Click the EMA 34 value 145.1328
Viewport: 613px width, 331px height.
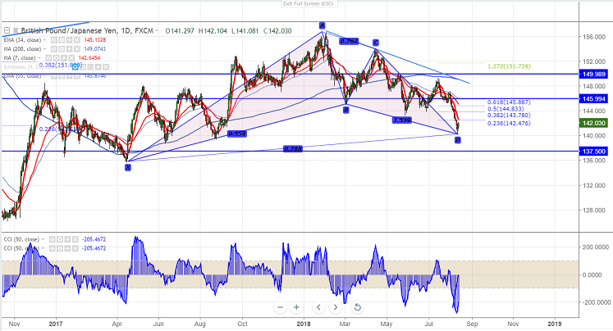coord(95,40)
